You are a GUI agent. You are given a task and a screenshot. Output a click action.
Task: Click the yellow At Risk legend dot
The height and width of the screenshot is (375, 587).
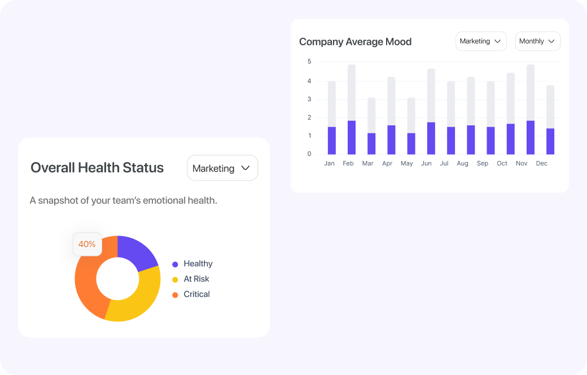pos(175,280)
